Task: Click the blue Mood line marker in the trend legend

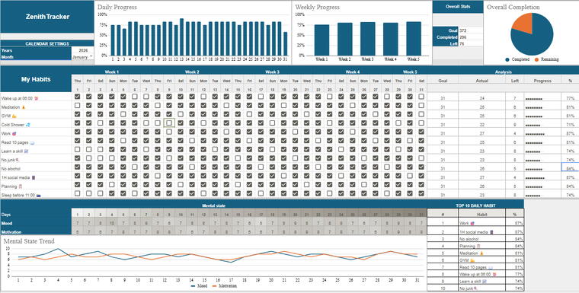Action: pyautogui.click(x=194, y=286)
